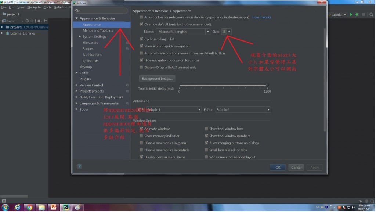Image resolution: width=376 pixels, height=212 pixels.
Task: Toggle Cyclic scrolling in list
Action: click(x=141, y=39)
